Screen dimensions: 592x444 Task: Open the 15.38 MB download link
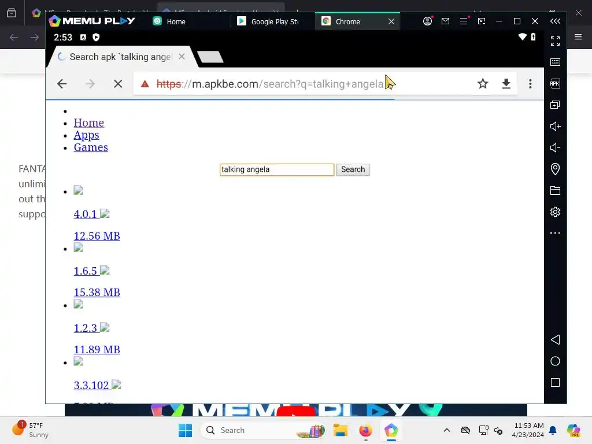[97, 292]
